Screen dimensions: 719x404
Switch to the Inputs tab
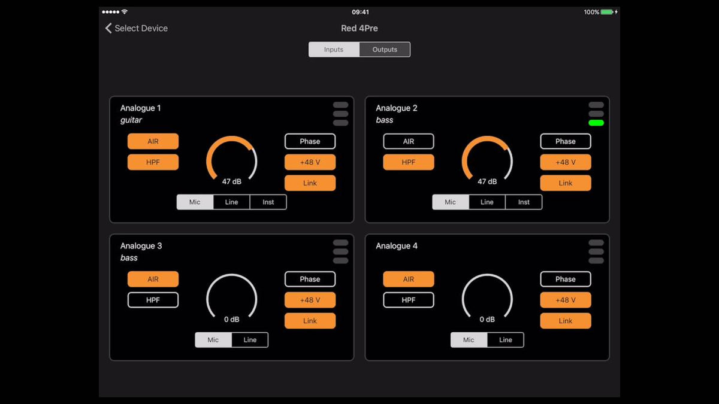click(x=334, y=50)
